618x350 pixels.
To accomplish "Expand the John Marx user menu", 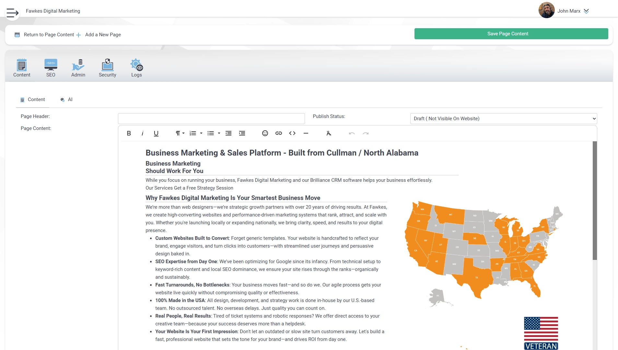I will click(x=586, y=11).
